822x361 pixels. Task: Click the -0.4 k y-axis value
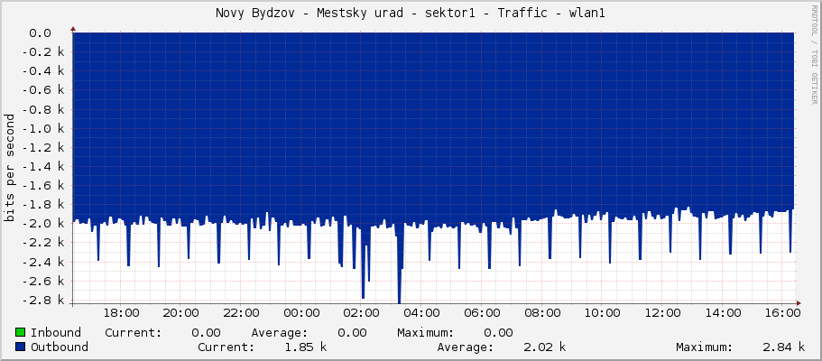click(x=44, y=71)
